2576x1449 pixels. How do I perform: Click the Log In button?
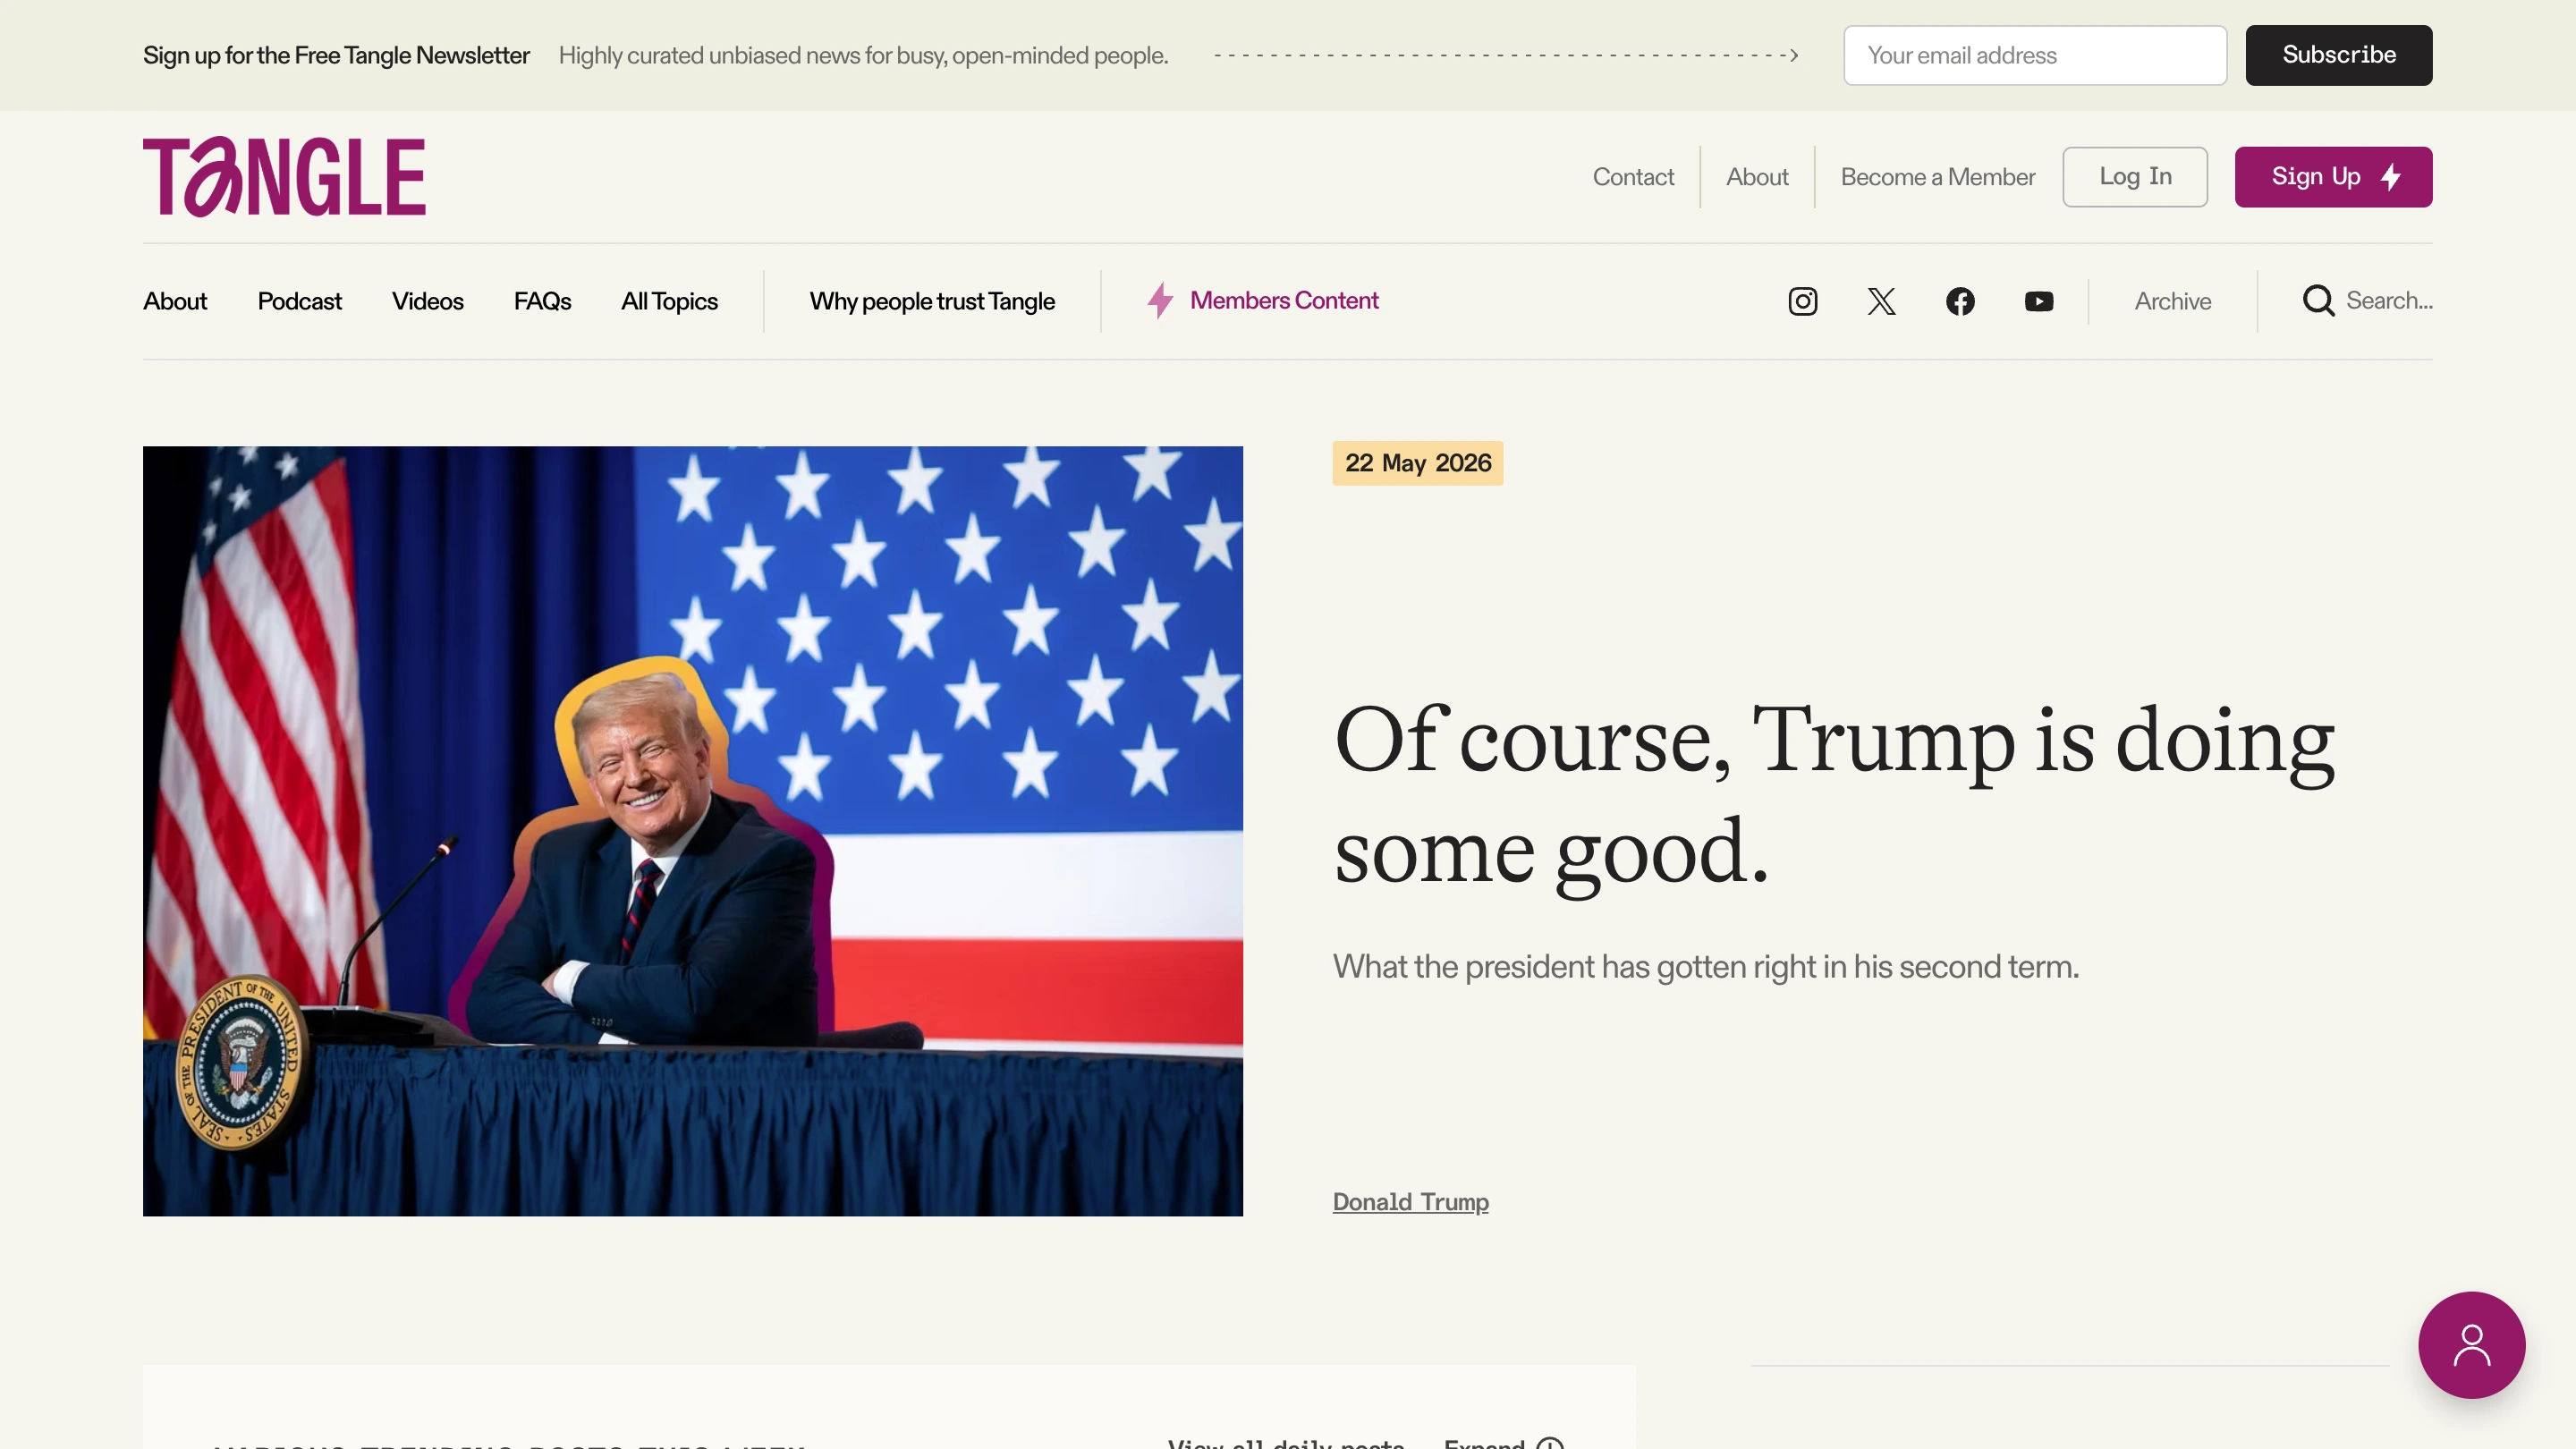click(2135, 177)
